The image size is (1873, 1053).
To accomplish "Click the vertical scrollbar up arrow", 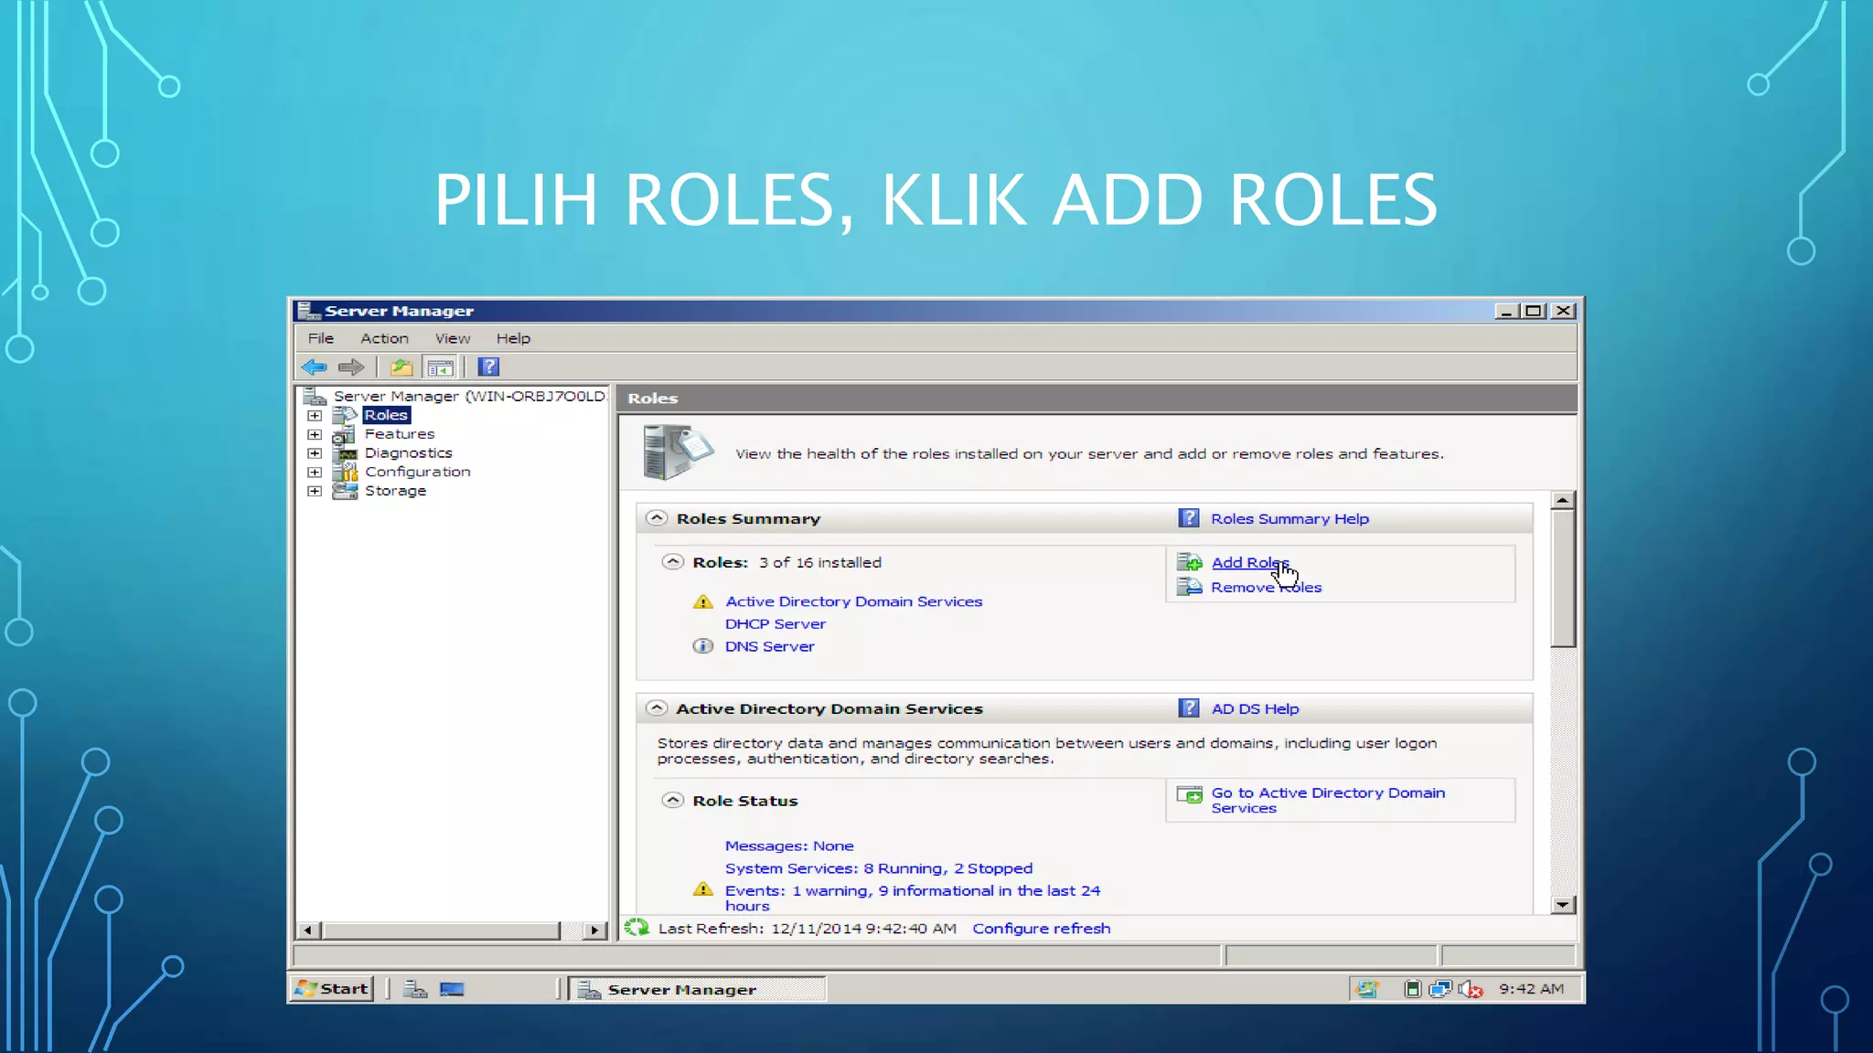I will point(1563,500).
